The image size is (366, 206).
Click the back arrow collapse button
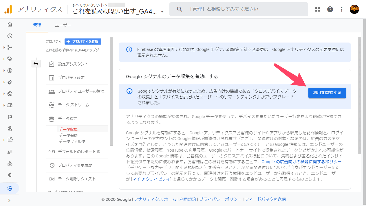(36, 63)
